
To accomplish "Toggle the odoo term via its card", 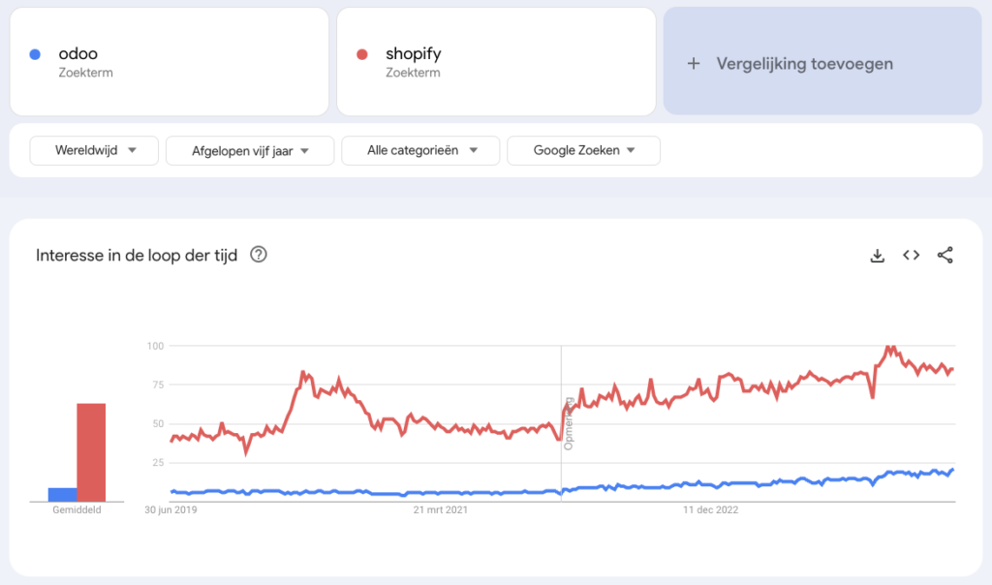I will tap(169, 61).
